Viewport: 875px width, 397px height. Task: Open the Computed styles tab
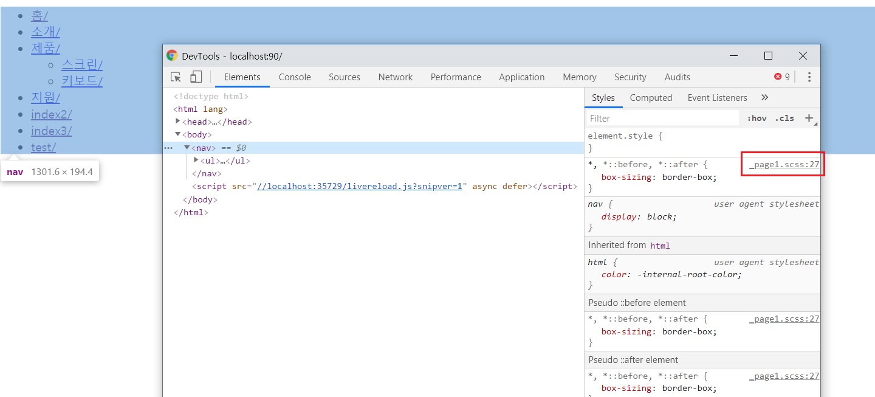point(651,98)
